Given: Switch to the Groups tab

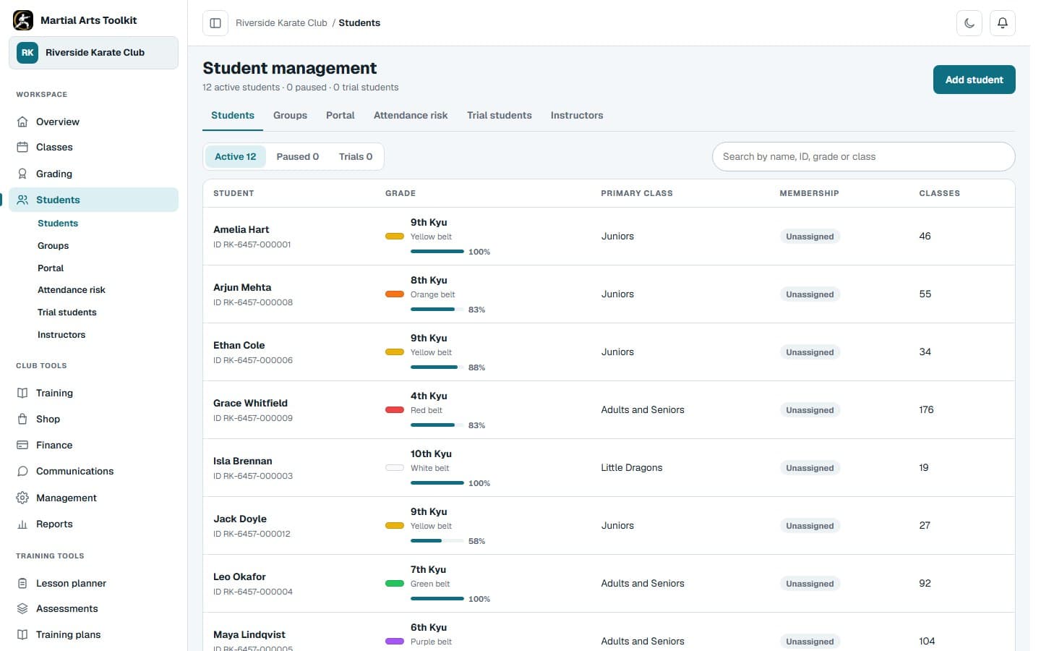Looking at the screenshot, I should [x=290, y=115].
